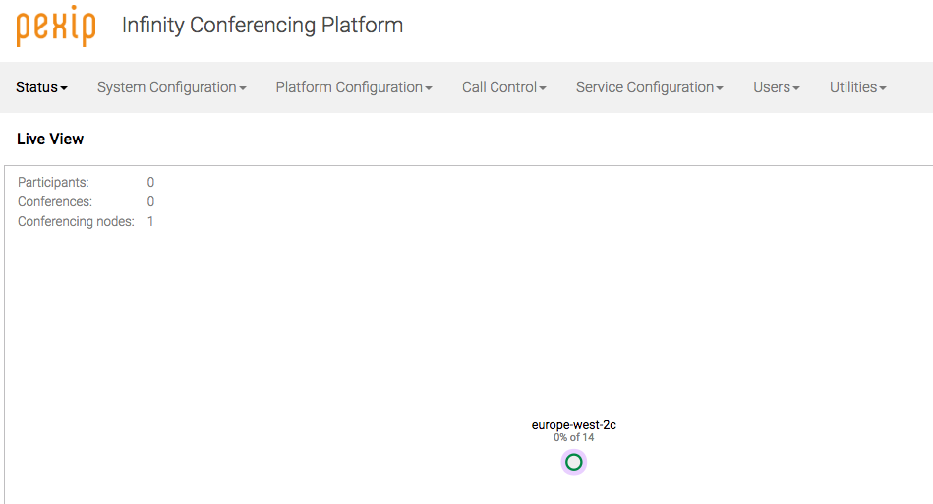Click the Live View heading

tap(50, 140)
